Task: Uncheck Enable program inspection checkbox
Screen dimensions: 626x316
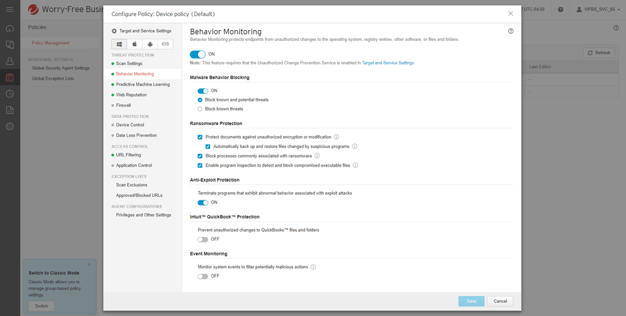Action: pyautogui.click(x=200, y=165)
